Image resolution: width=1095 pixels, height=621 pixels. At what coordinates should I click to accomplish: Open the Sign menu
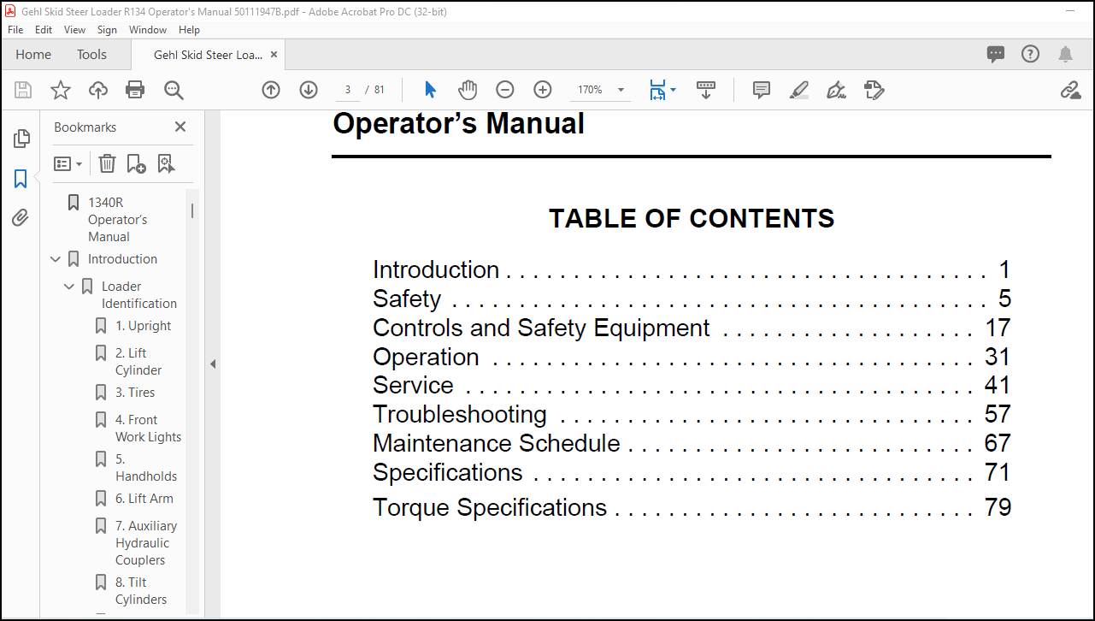point(107,29)
